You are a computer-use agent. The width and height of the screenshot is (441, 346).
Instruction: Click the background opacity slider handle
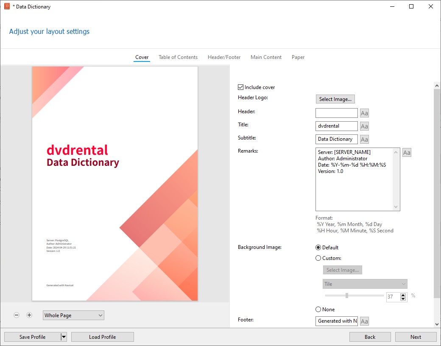click(x=347, y=296)
